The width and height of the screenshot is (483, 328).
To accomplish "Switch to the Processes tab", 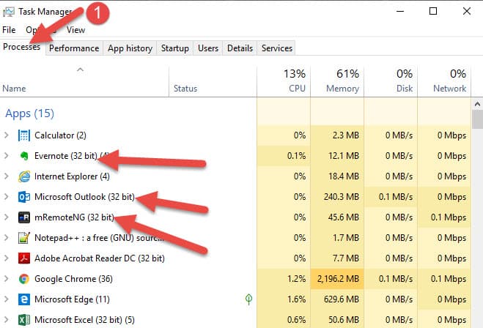I will [x=22, y=47].
